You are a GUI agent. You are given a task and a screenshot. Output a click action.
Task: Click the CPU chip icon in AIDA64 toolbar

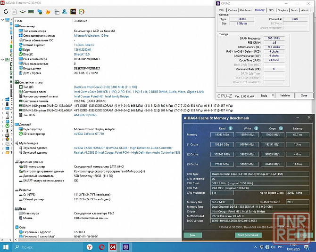(23, 12)
